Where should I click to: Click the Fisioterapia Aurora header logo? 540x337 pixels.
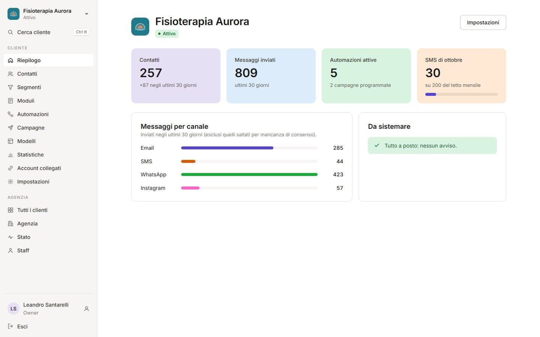click(140, 27)
